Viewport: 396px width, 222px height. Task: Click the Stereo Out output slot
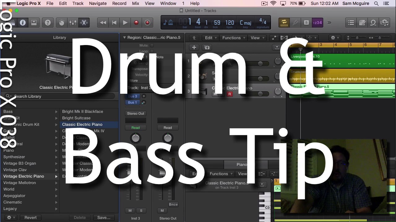pos(136,113)
